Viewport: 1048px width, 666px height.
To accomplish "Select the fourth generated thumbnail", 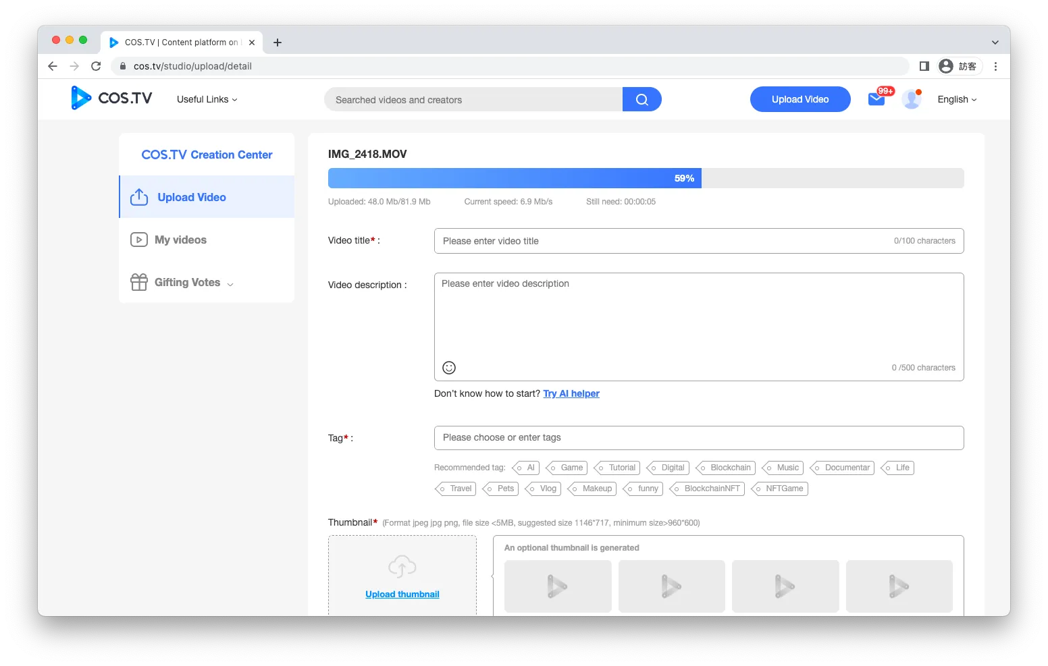I will point(899,586).
